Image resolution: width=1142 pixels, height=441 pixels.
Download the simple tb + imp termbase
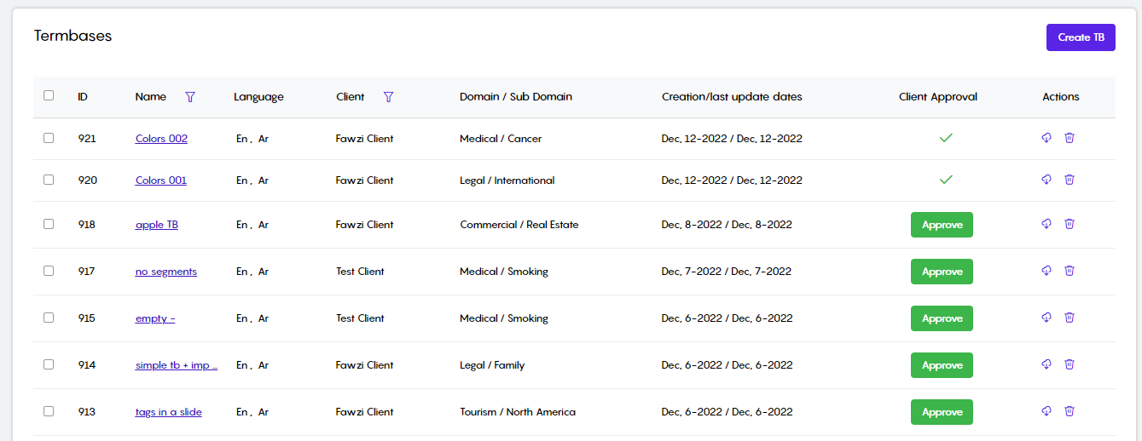(1046, 364)
